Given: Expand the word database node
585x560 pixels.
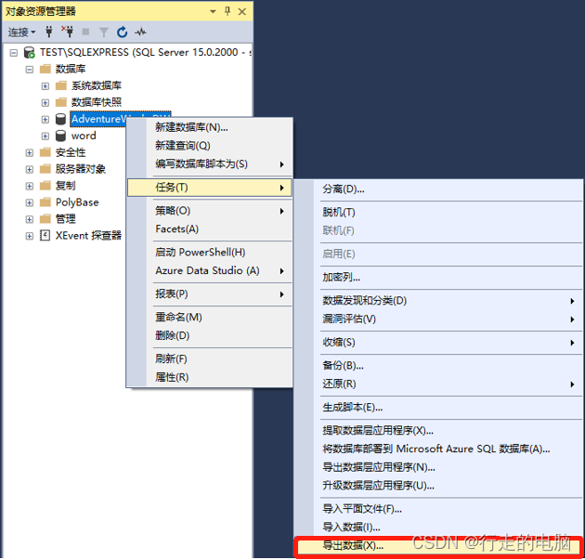Looking at the screenshot, I should point(45,137).
